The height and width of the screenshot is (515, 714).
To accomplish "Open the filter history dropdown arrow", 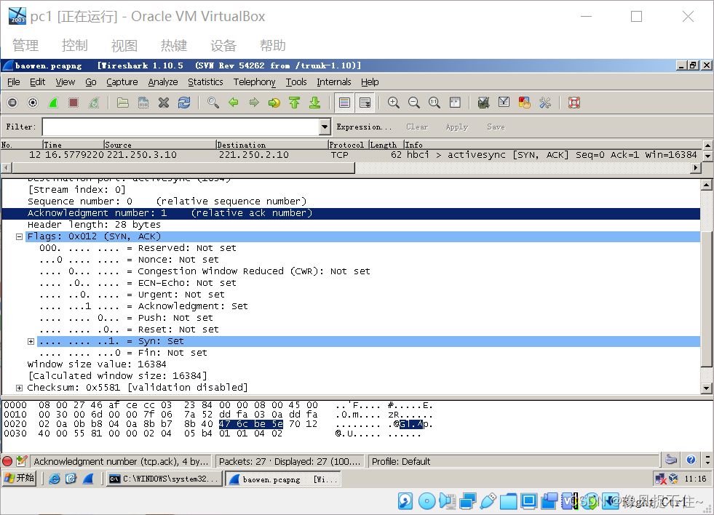I will [x=325, y=127].
